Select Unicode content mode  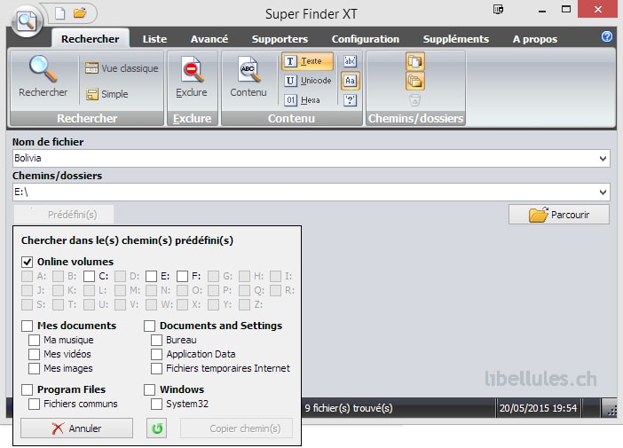[308, 81]
